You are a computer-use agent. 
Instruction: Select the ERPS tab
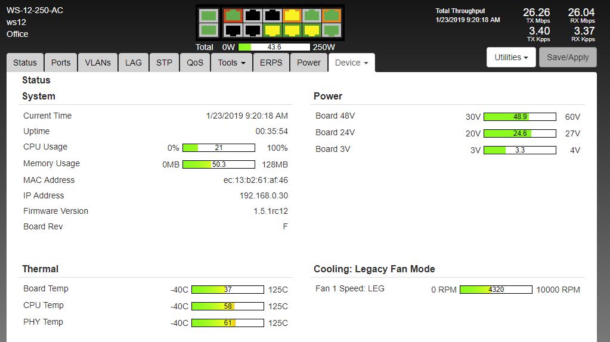[x=271, y=63]
